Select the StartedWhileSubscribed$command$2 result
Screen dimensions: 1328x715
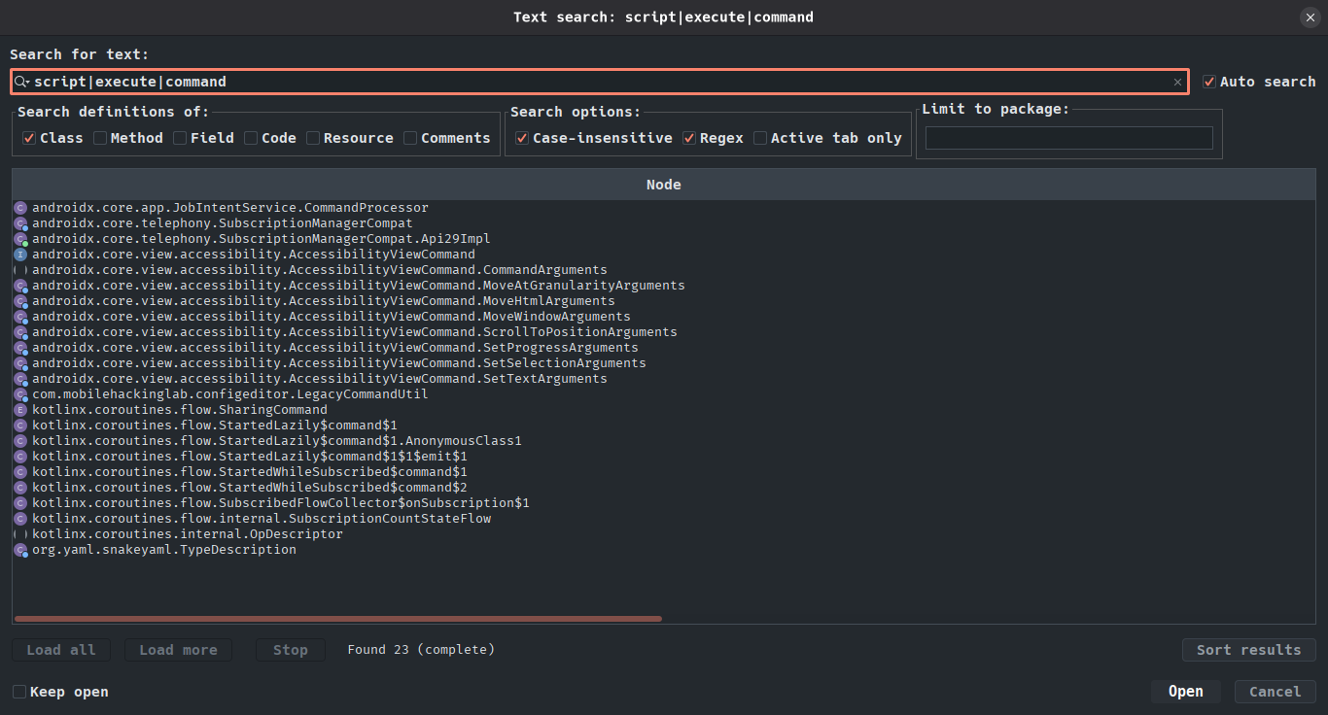coord(249,488)
